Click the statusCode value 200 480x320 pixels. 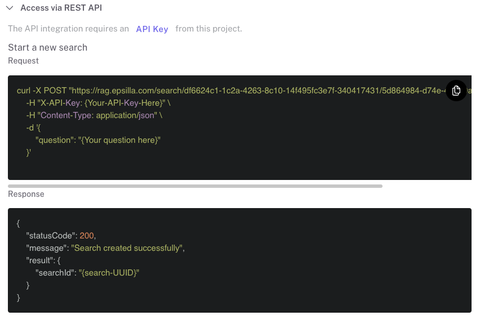(x=86, y=236)
